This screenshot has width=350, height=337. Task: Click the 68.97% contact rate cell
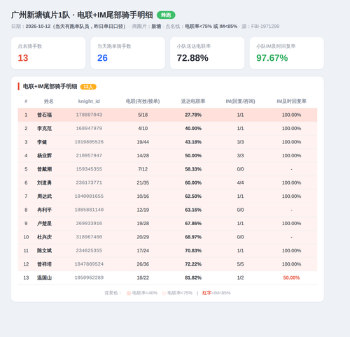point(193,237)
